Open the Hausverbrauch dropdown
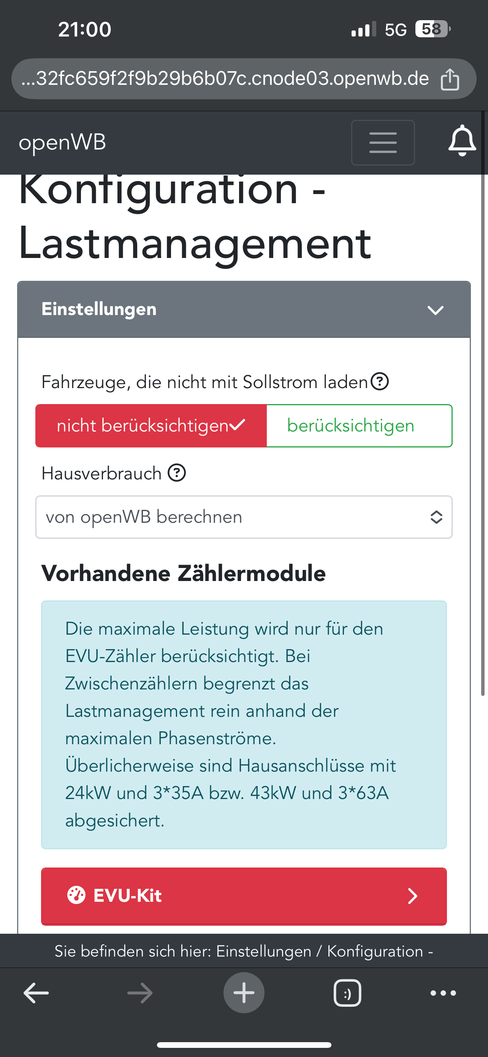 coord(244,517)
